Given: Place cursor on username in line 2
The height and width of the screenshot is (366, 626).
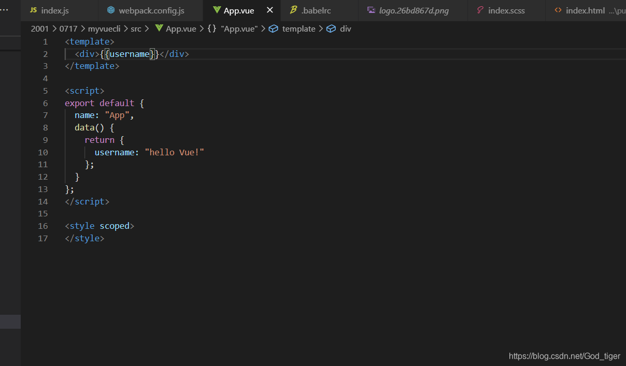Looking at the screenshot, I should [x=129, y=54].
